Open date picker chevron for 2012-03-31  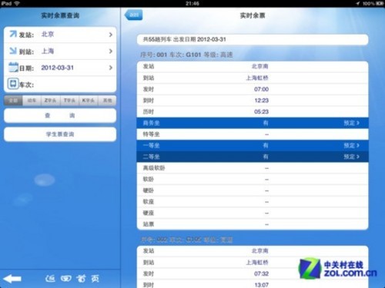point(111,68)
